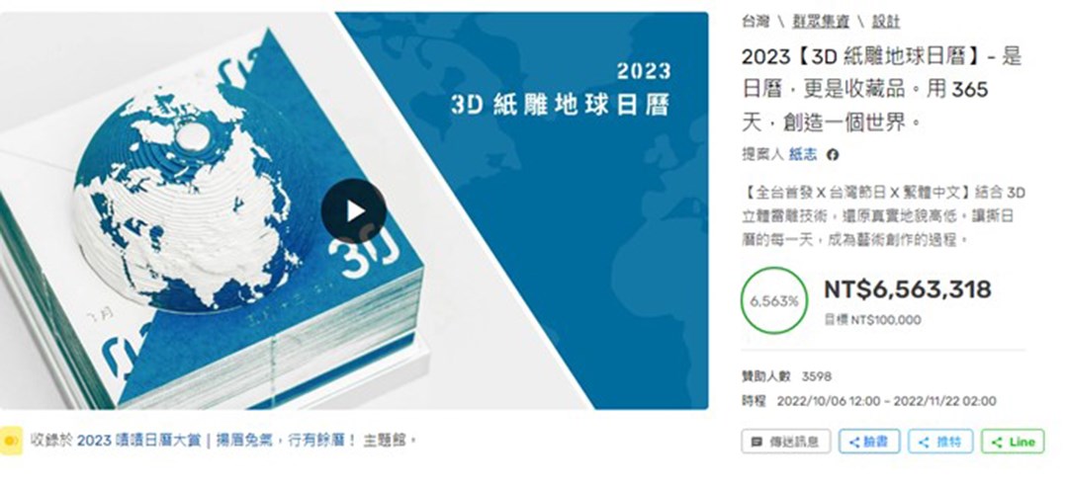The image size is (1068, 489).
Task: Click the share icon in 推特 button
Action: click(x=925, y=442)
